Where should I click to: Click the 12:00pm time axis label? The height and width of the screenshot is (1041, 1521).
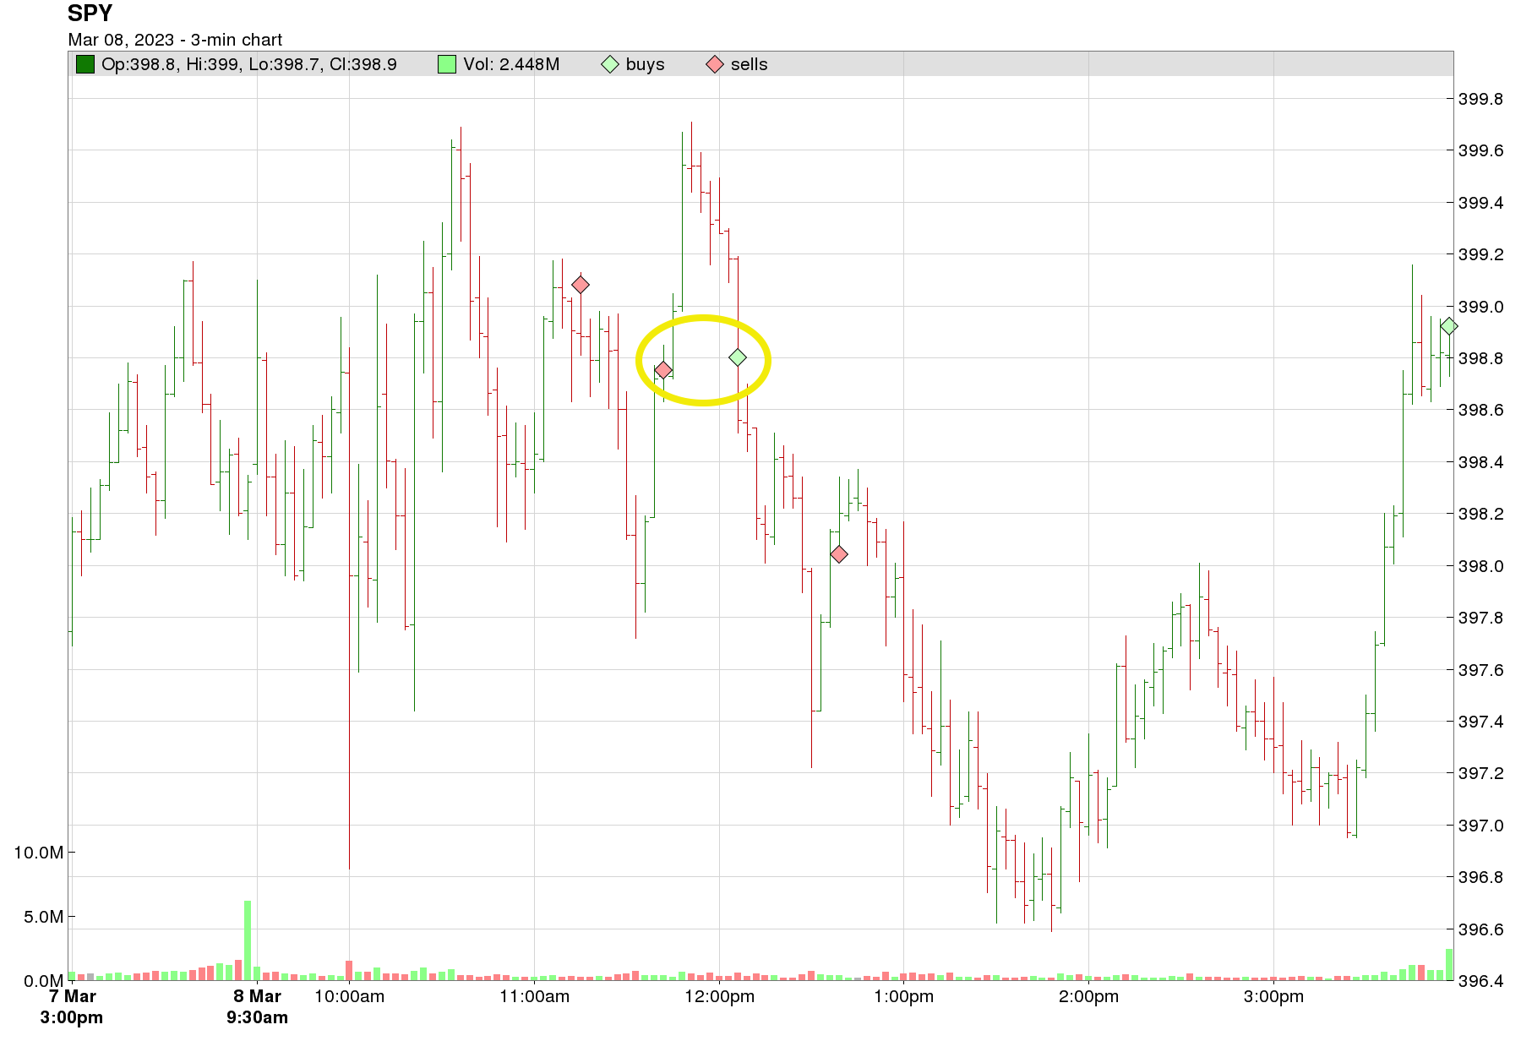719,996
